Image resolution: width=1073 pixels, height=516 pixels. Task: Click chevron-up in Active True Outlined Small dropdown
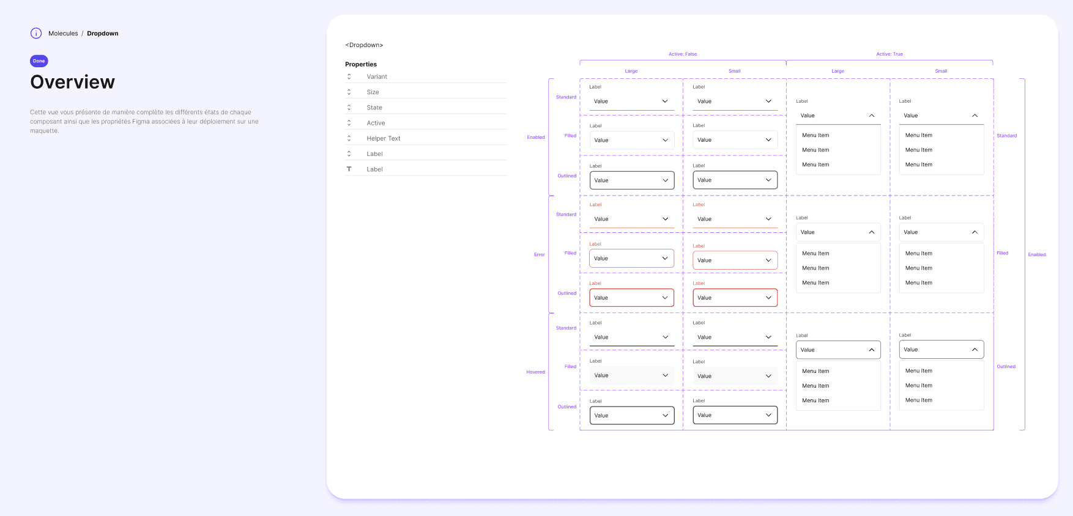coord(975,350)
